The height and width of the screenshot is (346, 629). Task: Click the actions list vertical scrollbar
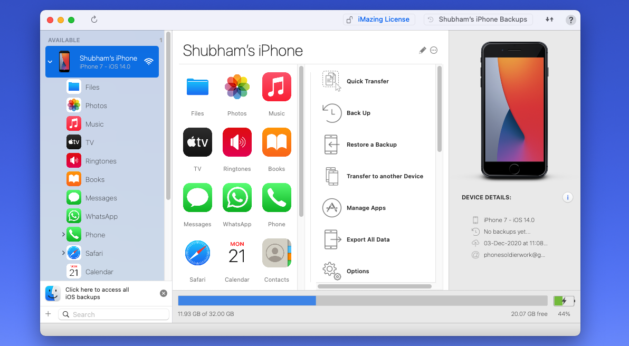(x=439, y=109)
